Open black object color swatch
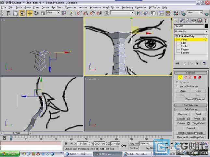 (206, 26)
